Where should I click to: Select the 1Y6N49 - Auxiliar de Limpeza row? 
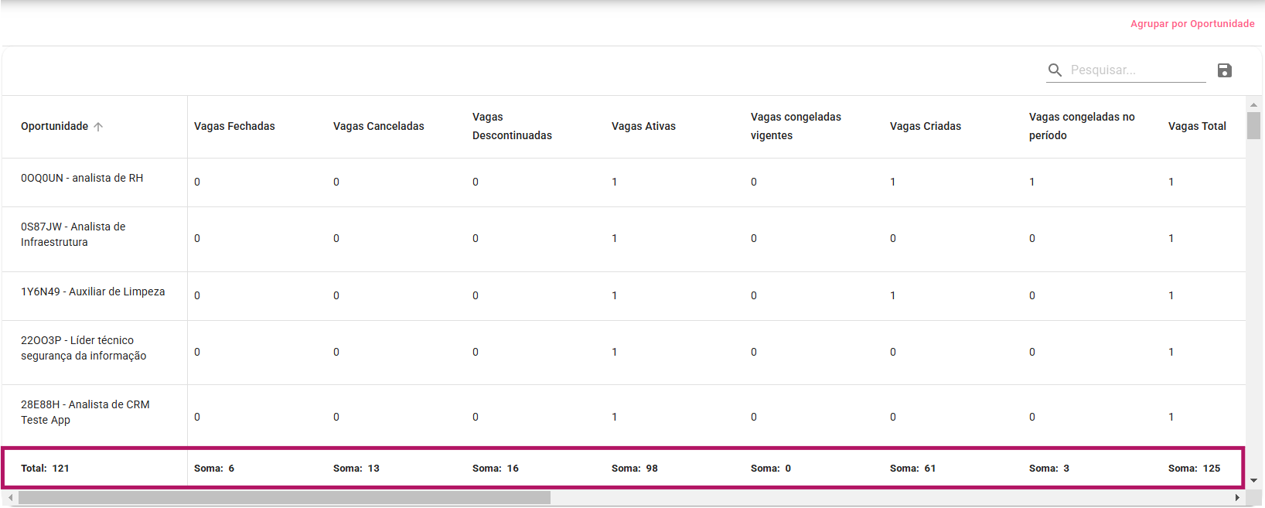(93, 292)
